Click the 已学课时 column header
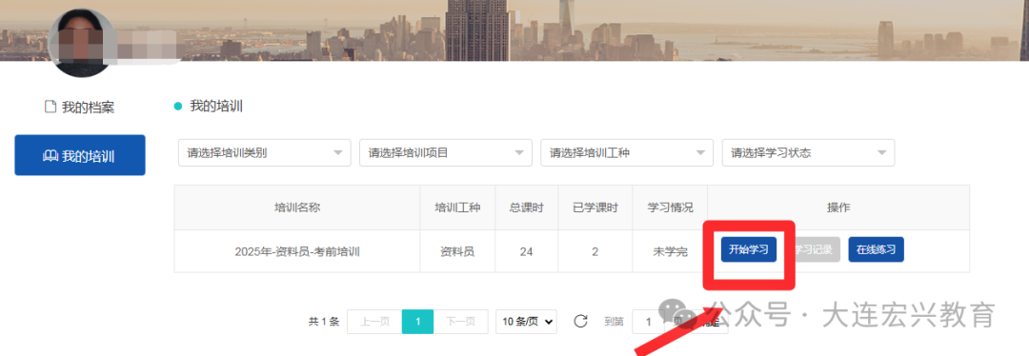The width and height of the screenshot is (1029, 356). 595,208
